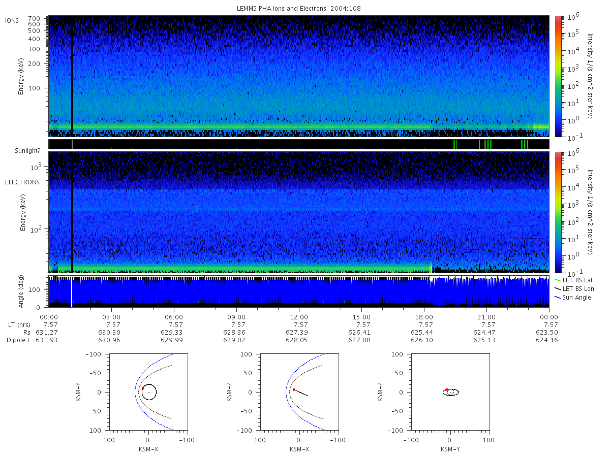Click the "Dipole L" row label
Screen dimensions: 610x457
(x=19, y=340)
